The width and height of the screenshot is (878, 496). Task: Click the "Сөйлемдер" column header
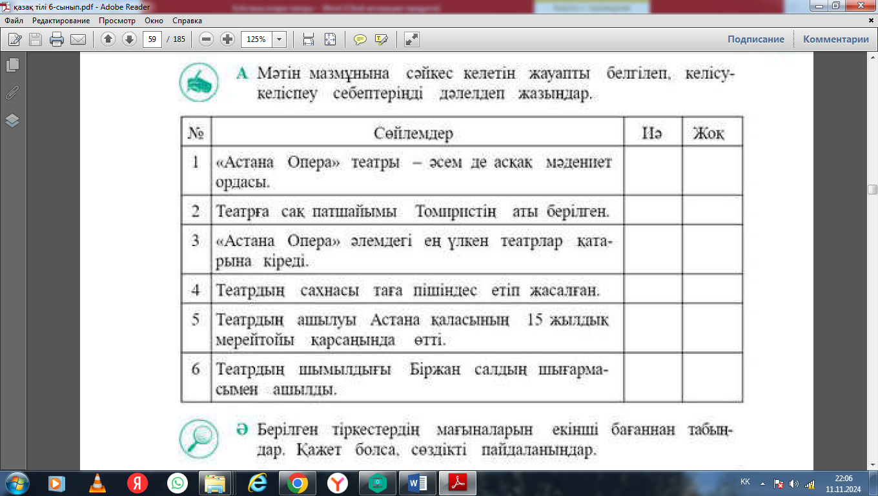(x=413, y=134)
